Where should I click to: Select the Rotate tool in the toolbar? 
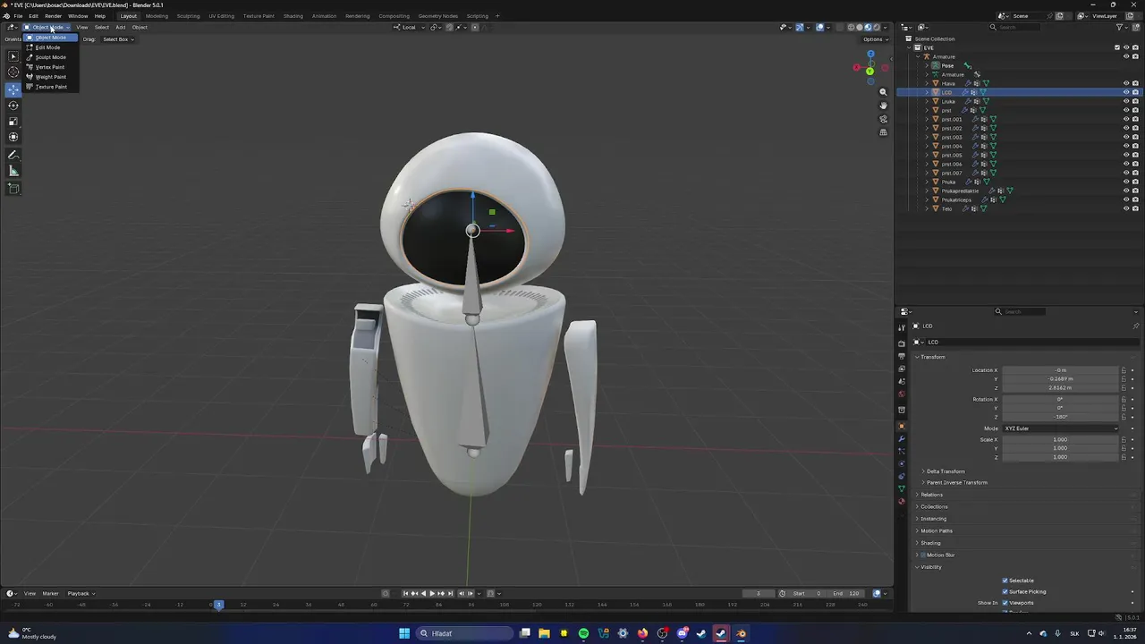(x=13, y=105)
